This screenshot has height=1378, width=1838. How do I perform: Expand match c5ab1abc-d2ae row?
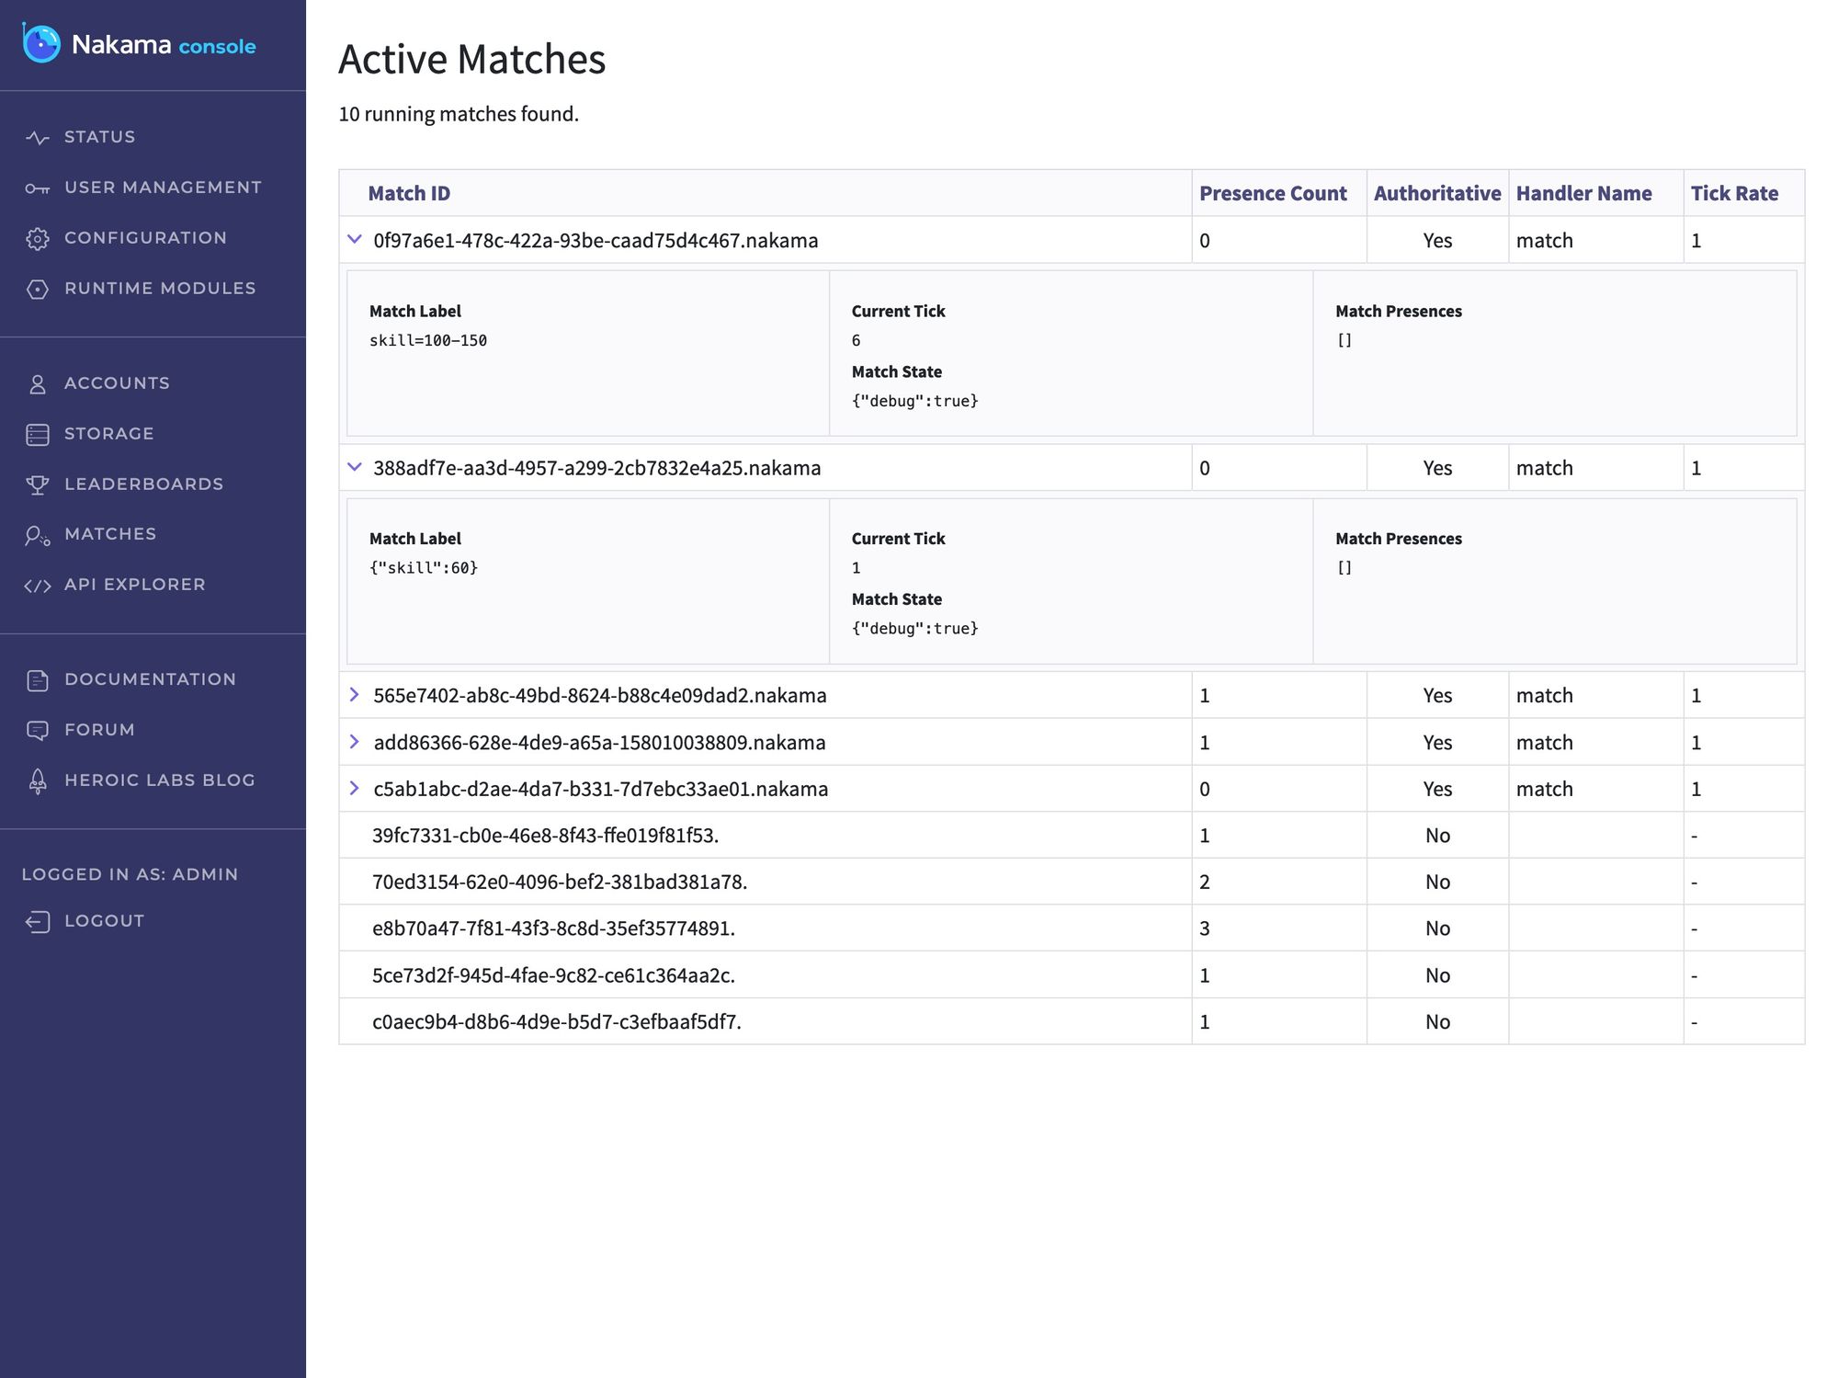pyautogui.click(x=355, y=789)
